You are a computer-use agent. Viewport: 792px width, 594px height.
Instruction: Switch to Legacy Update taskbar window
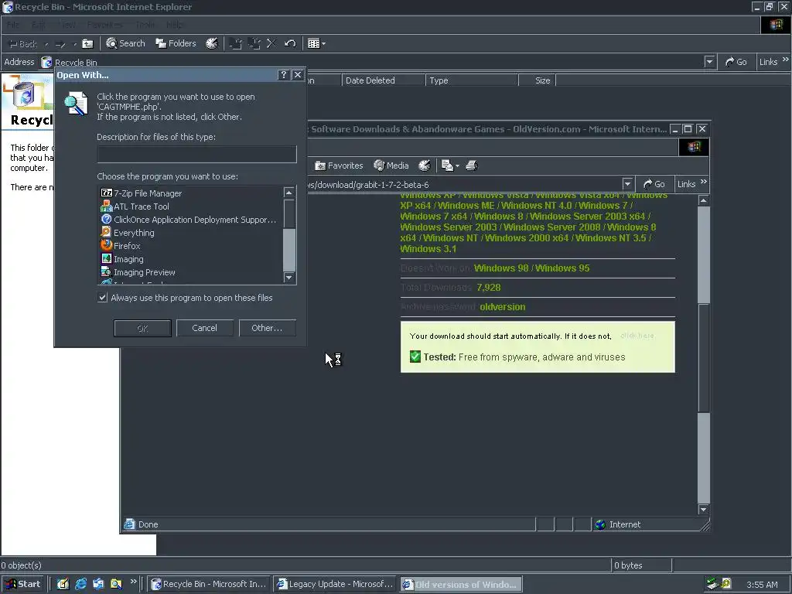[x=336, y=585]
